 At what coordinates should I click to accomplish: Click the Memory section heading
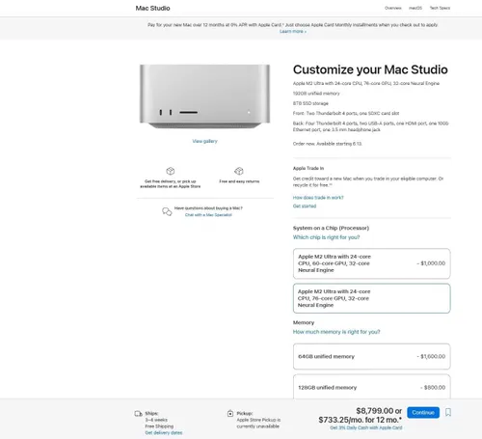(x=304, y=322)
